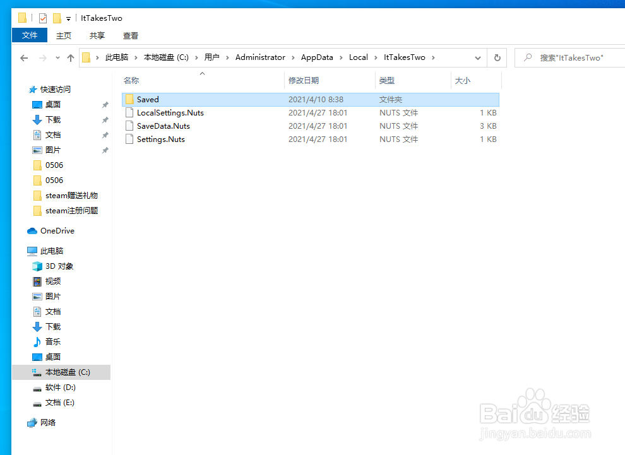Click Administrator in the address breadcrumb
The height and width of the screenshot is (455, 625).
click(260, 57)
